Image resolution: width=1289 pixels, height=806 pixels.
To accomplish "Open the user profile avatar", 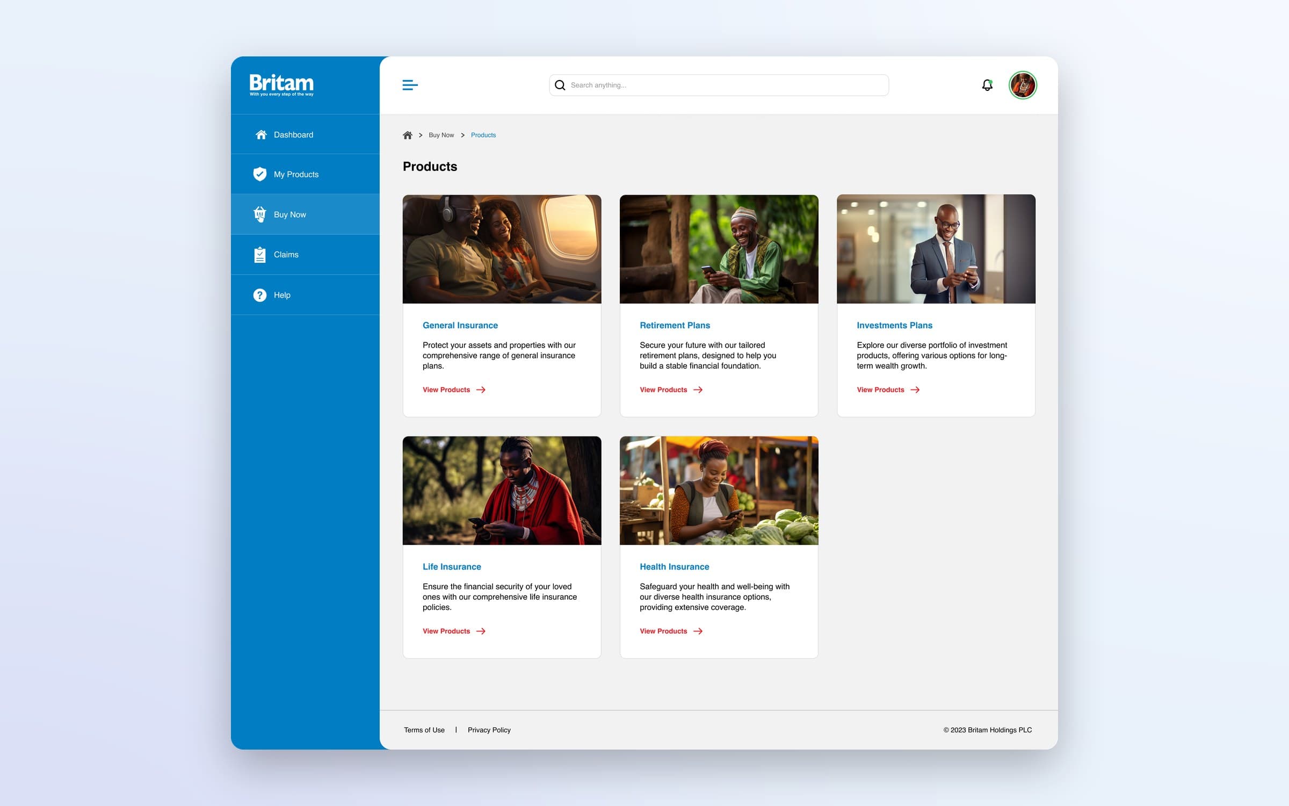I will 1023,85.
